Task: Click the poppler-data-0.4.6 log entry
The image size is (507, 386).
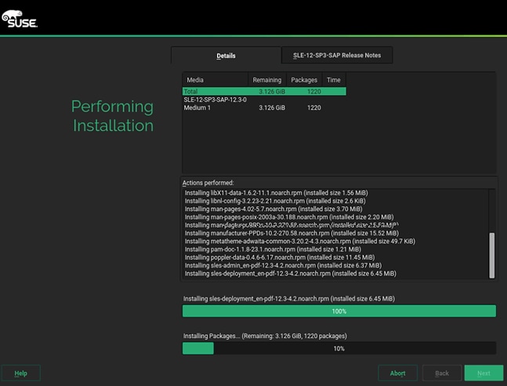Action: (x=280, y=257)
